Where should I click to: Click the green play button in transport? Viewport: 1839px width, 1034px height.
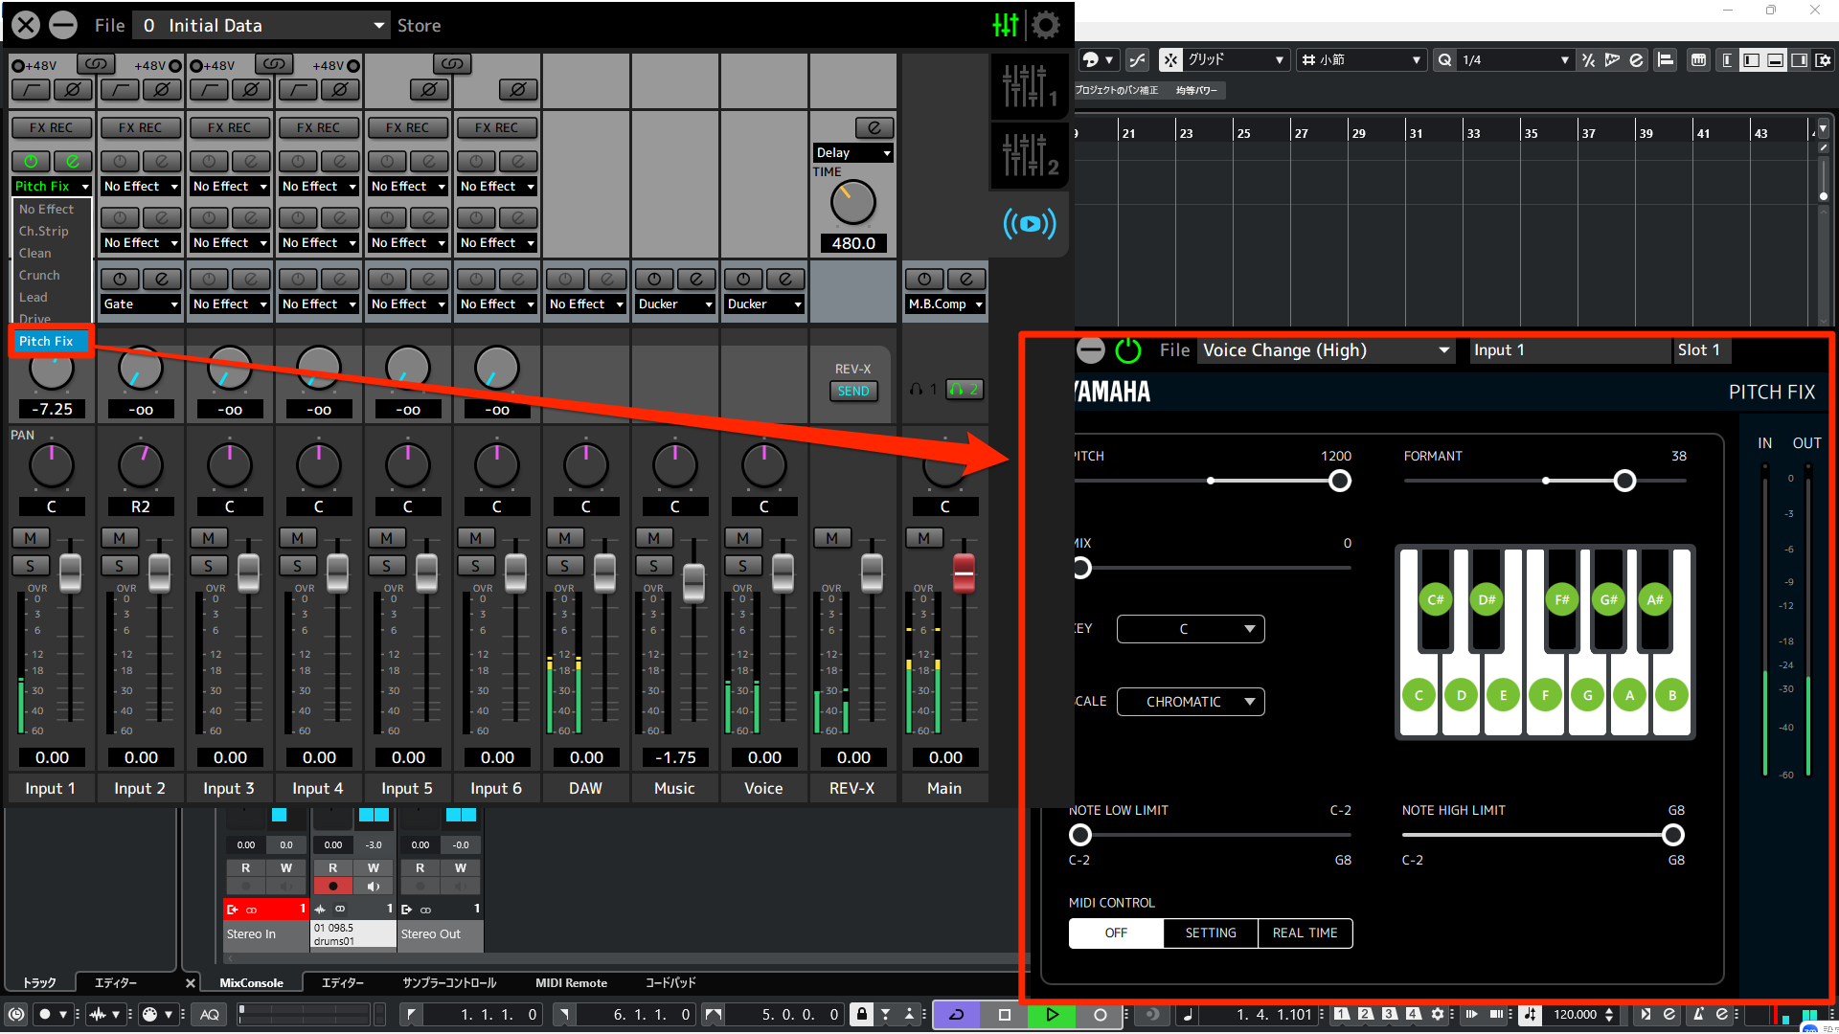pos(1052,1014)
